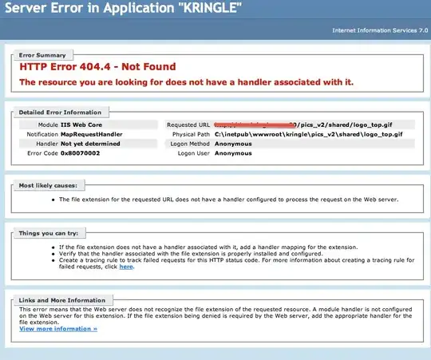Open the 'here' tracing rule link
Viewport: 431px width, 360px height.
[126, 267]
